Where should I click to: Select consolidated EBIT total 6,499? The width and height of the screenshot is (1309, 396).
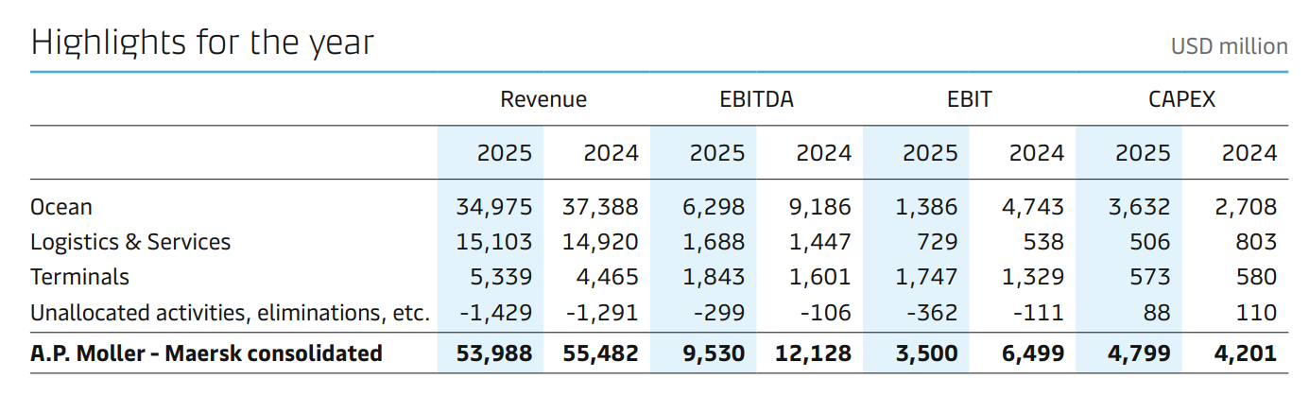(1031, 353)
